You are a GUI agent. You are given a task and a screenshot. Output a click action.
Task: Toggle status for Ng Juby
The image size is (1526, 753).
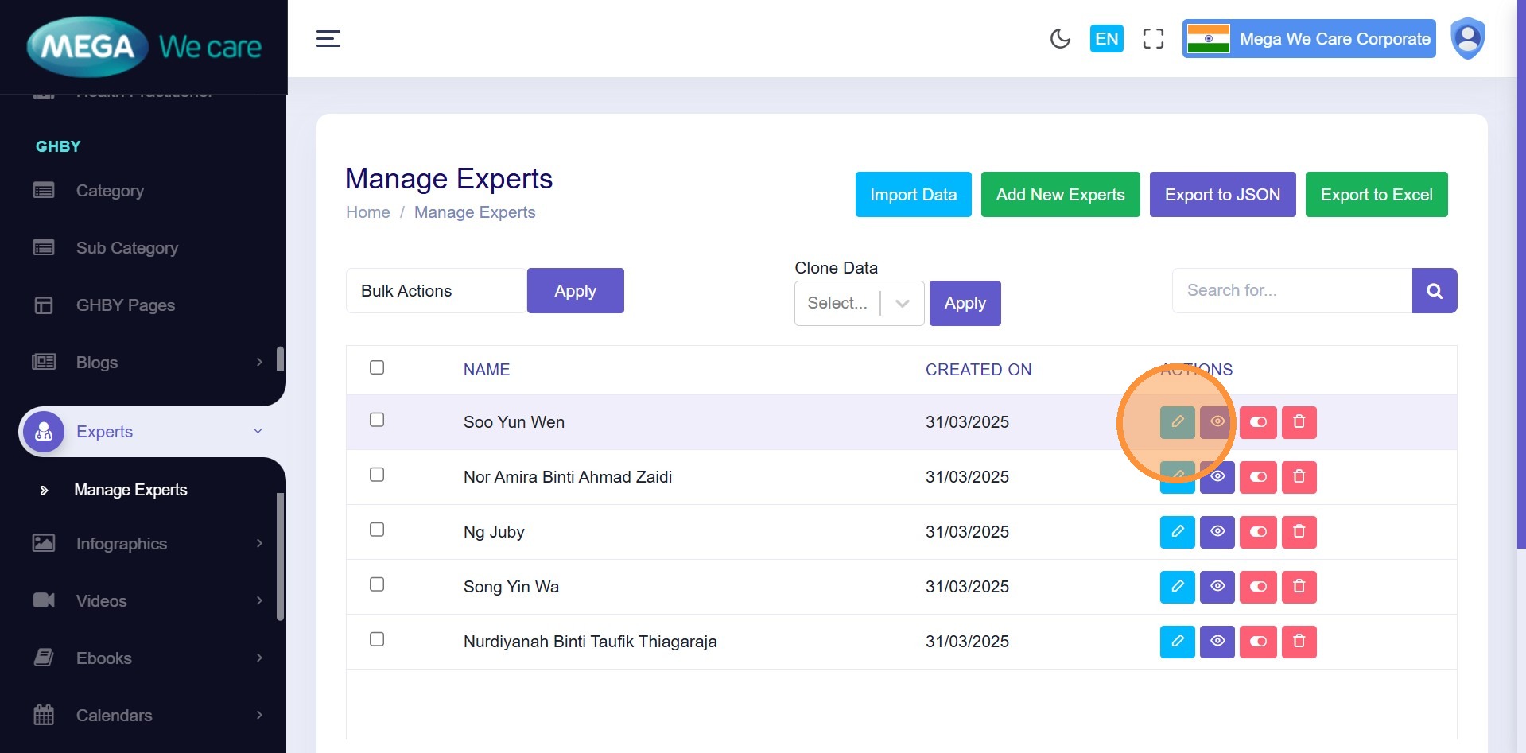tap(1258, 532)
